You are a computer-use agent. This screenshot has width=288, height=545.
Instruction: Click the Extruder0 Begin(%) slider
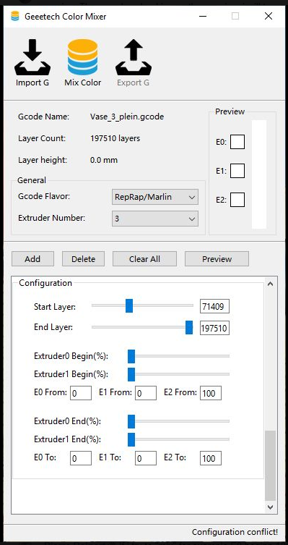[178, 356]
